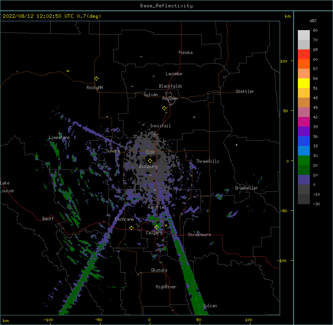Click the white caret marker west of Lacombe
Image resolution: width=333 pixels, height=325 pixels.
click(x=153, y=76)
